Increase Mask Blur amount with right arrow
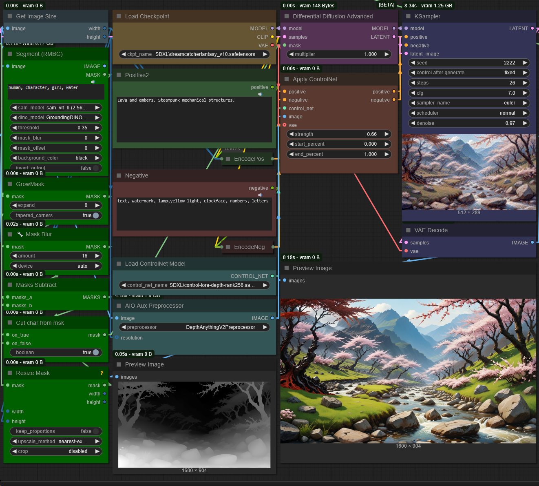 click(x=97, y=256)
